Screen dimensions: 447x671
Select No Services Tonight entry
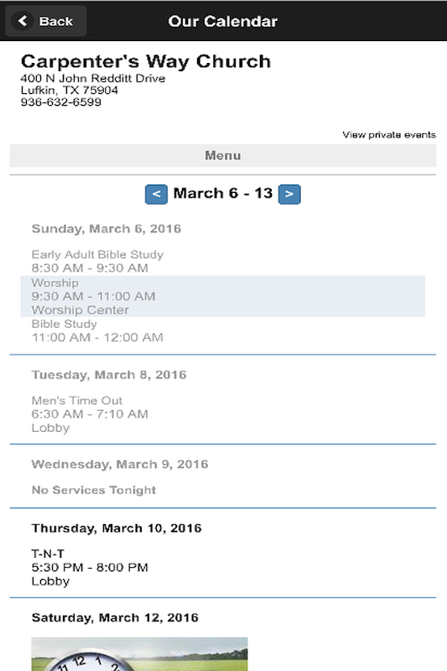pos(94,490)
